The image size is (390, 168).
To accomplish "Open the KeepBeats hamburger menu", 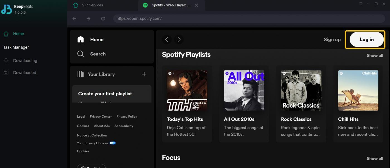I will pyautogui.click(x=360, y=4).
